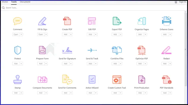
Task: Click Add button under Send & Track
Action: coord(90,64)
